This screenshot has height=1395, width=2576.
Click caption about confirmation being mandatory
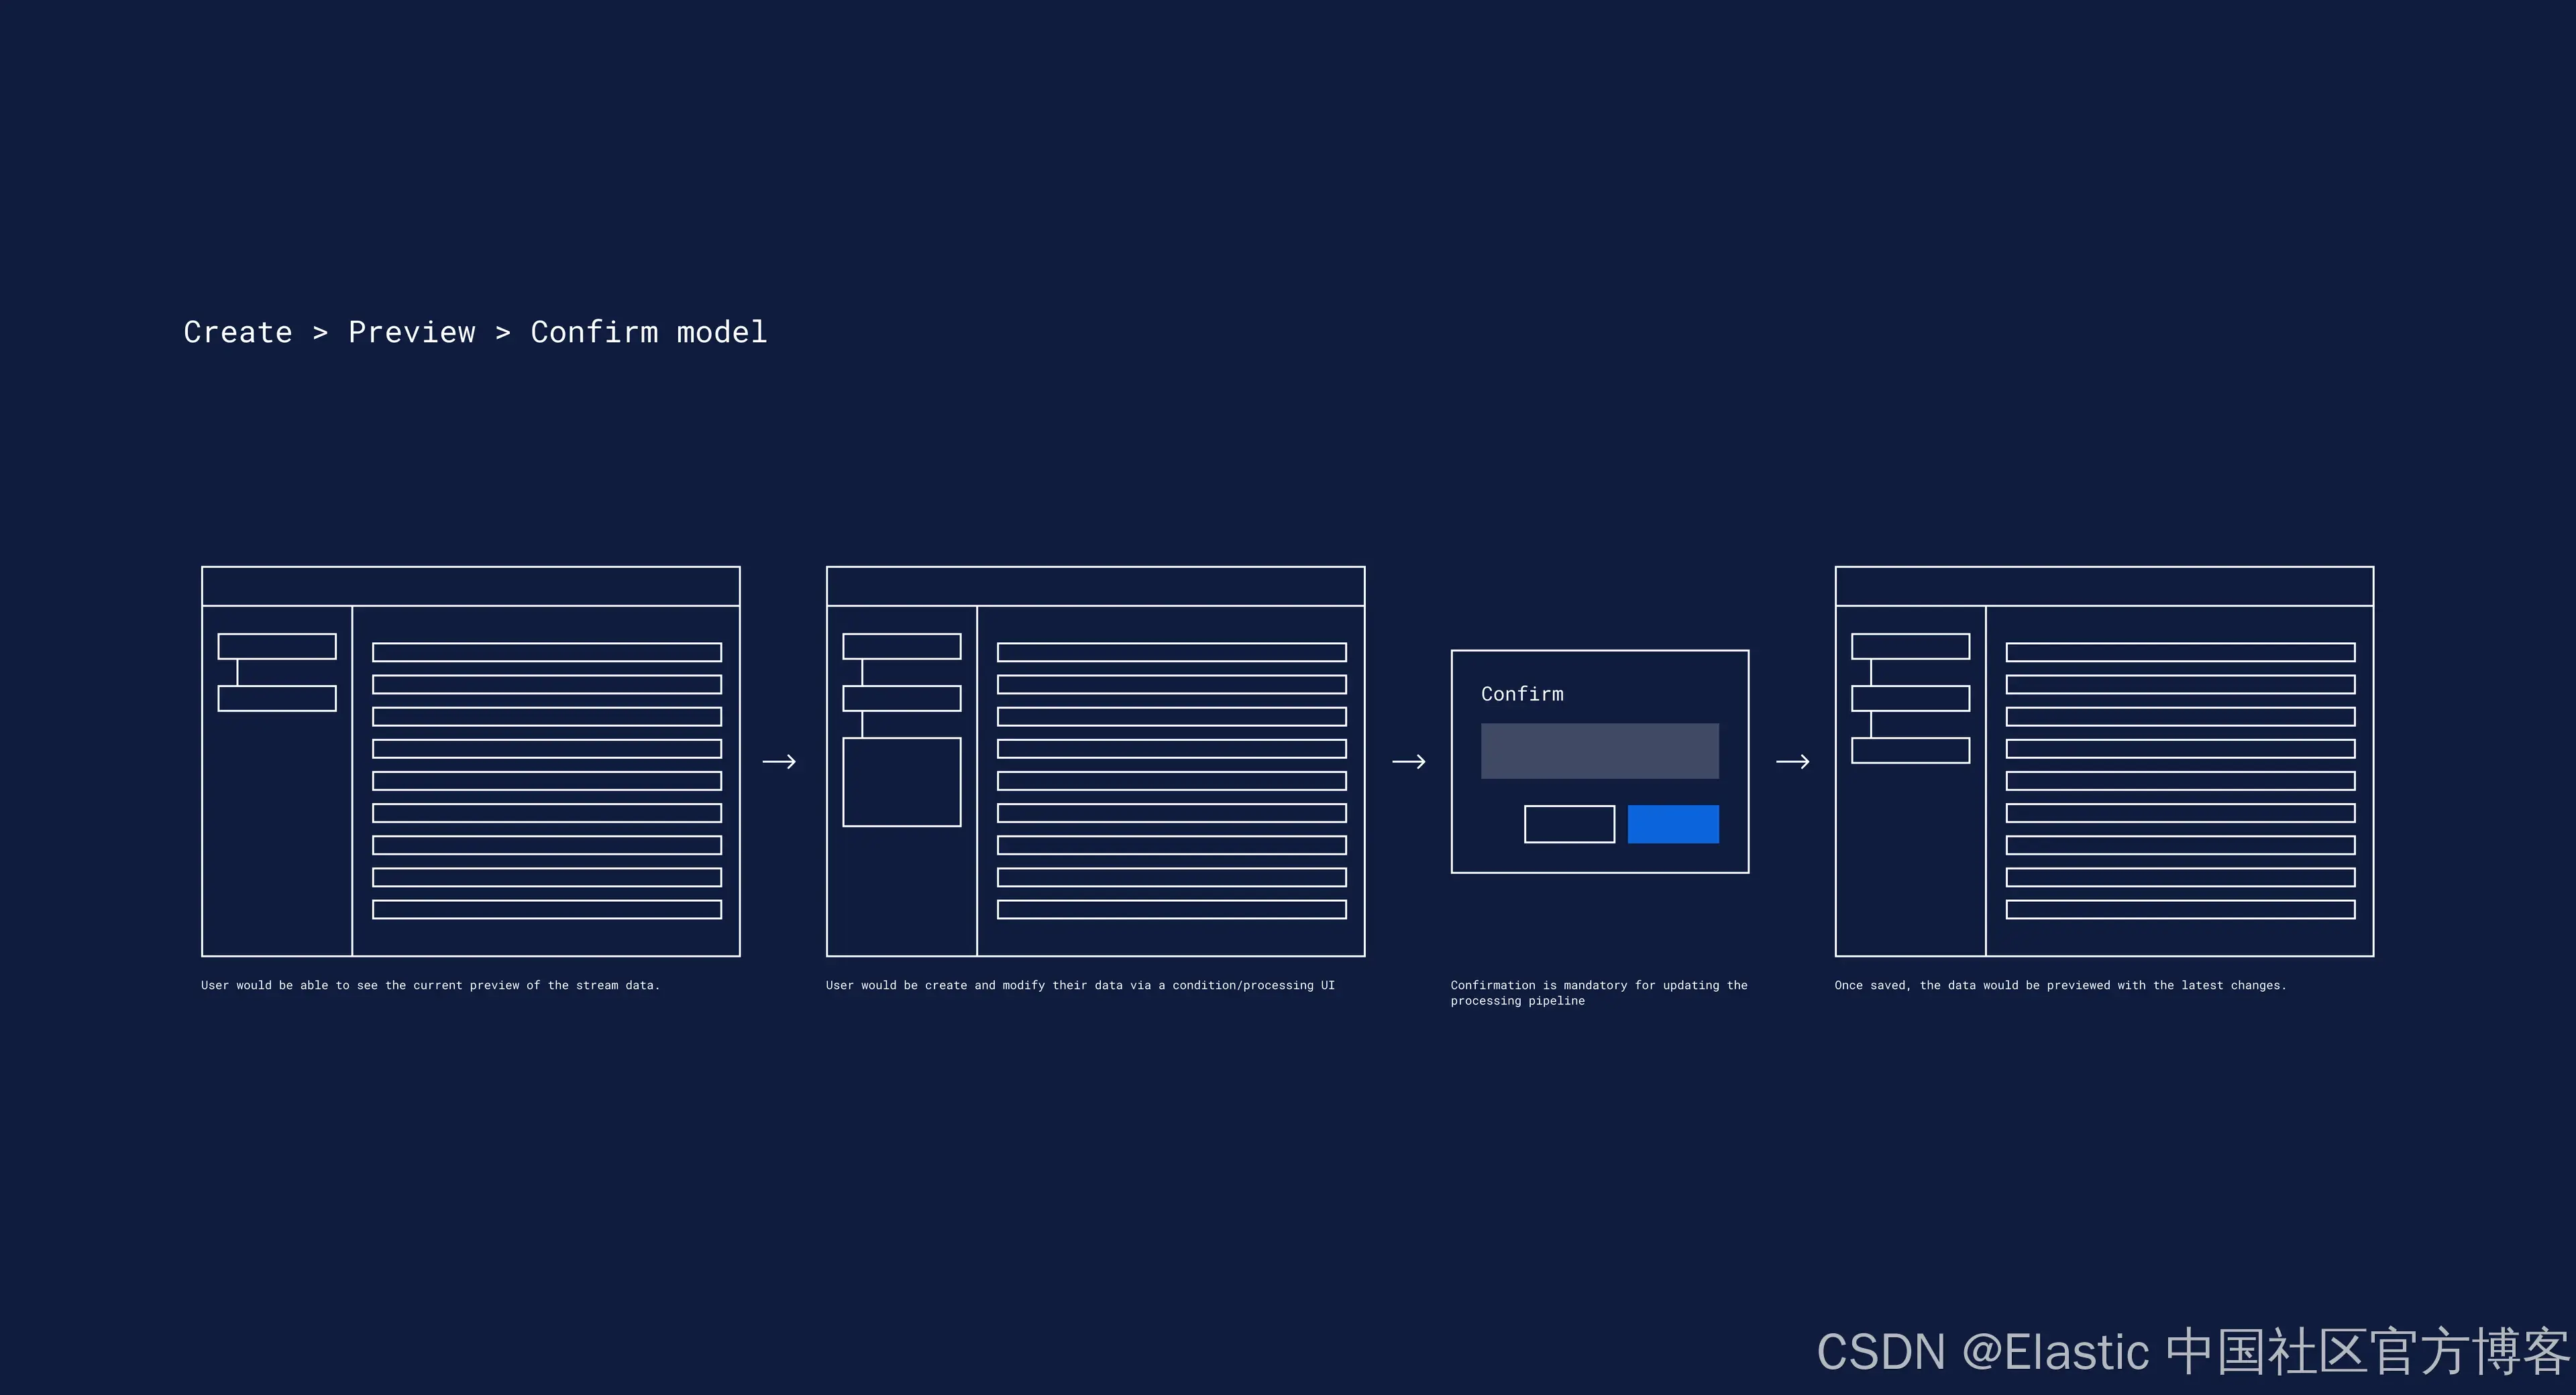click(x=1598, y=992)
